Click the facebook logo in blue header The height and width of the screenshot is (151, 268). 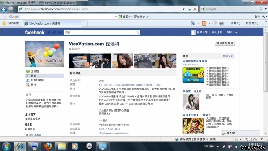(34, 32)
